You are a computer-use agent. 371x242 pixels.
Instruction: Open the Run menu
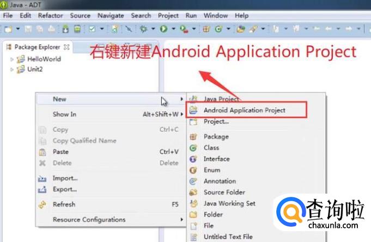[191, 16]
